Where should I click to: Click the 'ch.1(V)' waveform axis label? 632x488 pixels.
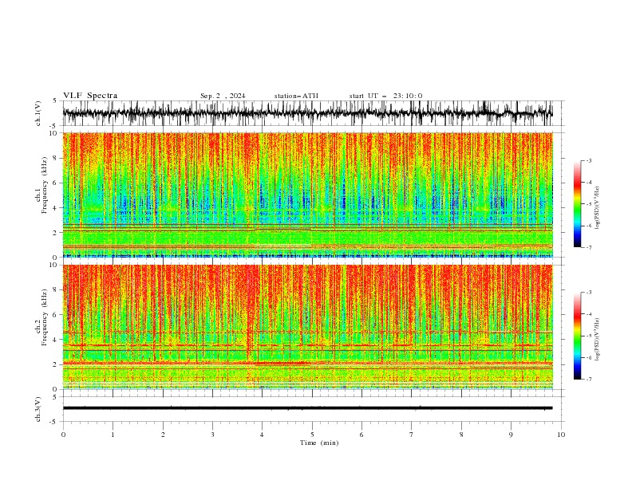pyautogui.click(x=38, y=113)
